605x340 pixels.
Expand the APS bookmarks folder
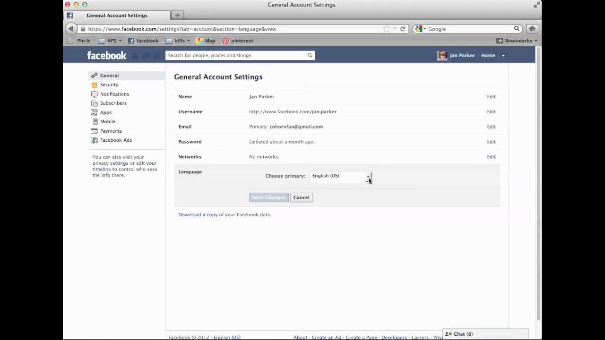point(110,41)
